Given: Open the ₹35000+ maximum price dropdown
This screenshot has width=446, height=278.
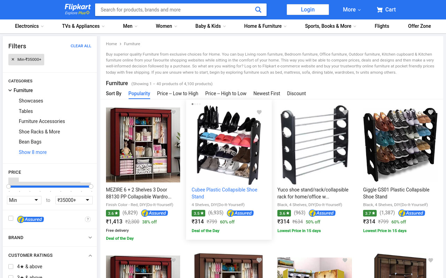Looking at the screenshot, I should click(x=74, y=200).
